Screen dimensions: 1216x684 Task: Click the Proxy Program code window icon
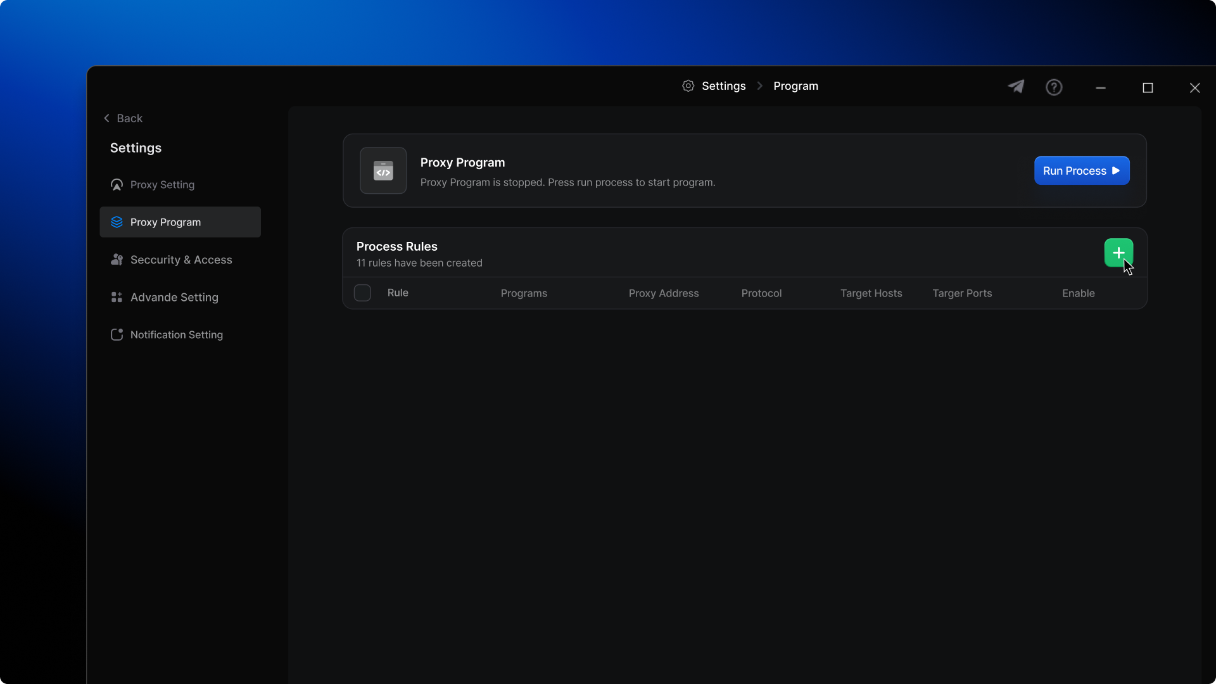383,171
